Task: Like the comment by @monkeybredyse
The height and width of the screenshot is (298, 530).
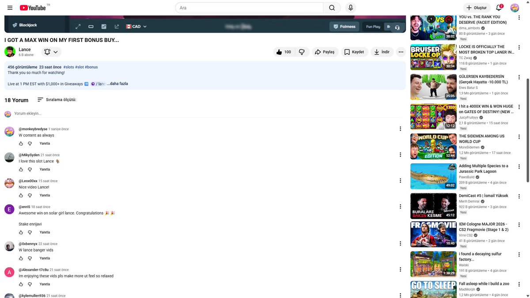Action: pos(21,143)
